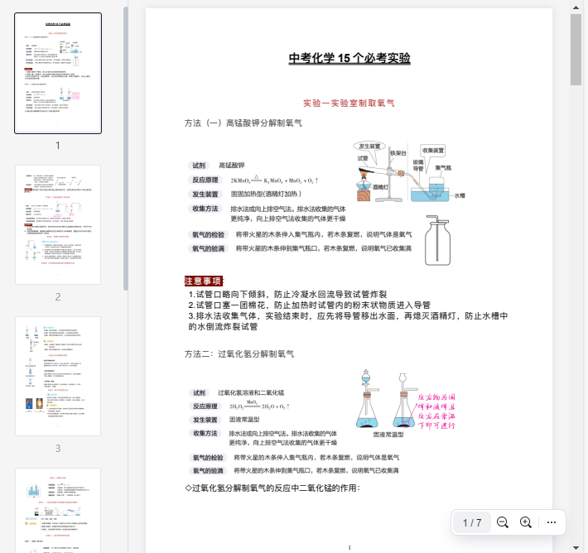The image size is (588, 553).
Task: Click the 收集装置 callout in the diagram
Action: click(433, 151)
